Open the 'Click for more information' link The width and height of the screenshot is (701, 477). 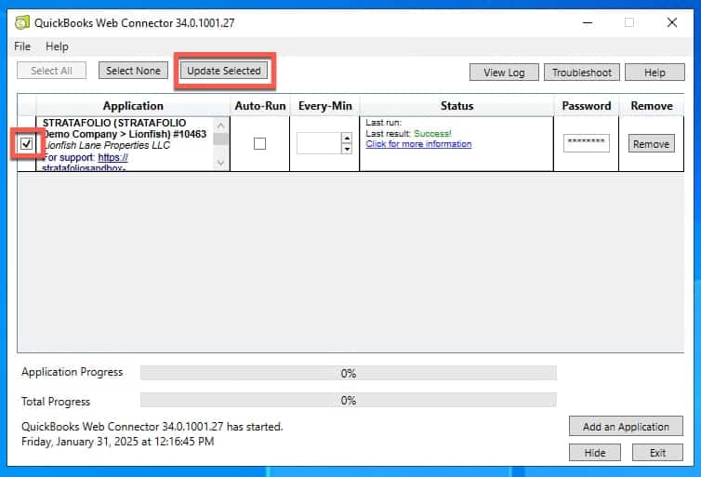tap(418, 144)
